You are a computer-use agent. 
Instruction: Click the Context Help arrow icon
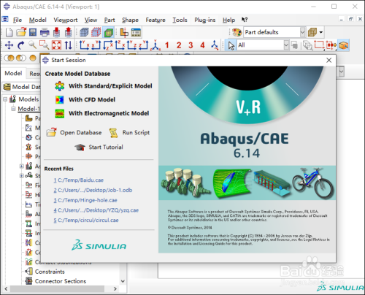coord(245,20)
